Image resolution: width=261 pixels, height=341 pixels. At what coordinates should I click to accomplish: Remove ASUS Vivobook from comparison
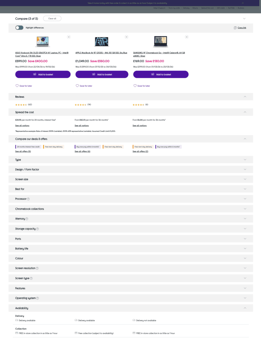pos(69,37)
